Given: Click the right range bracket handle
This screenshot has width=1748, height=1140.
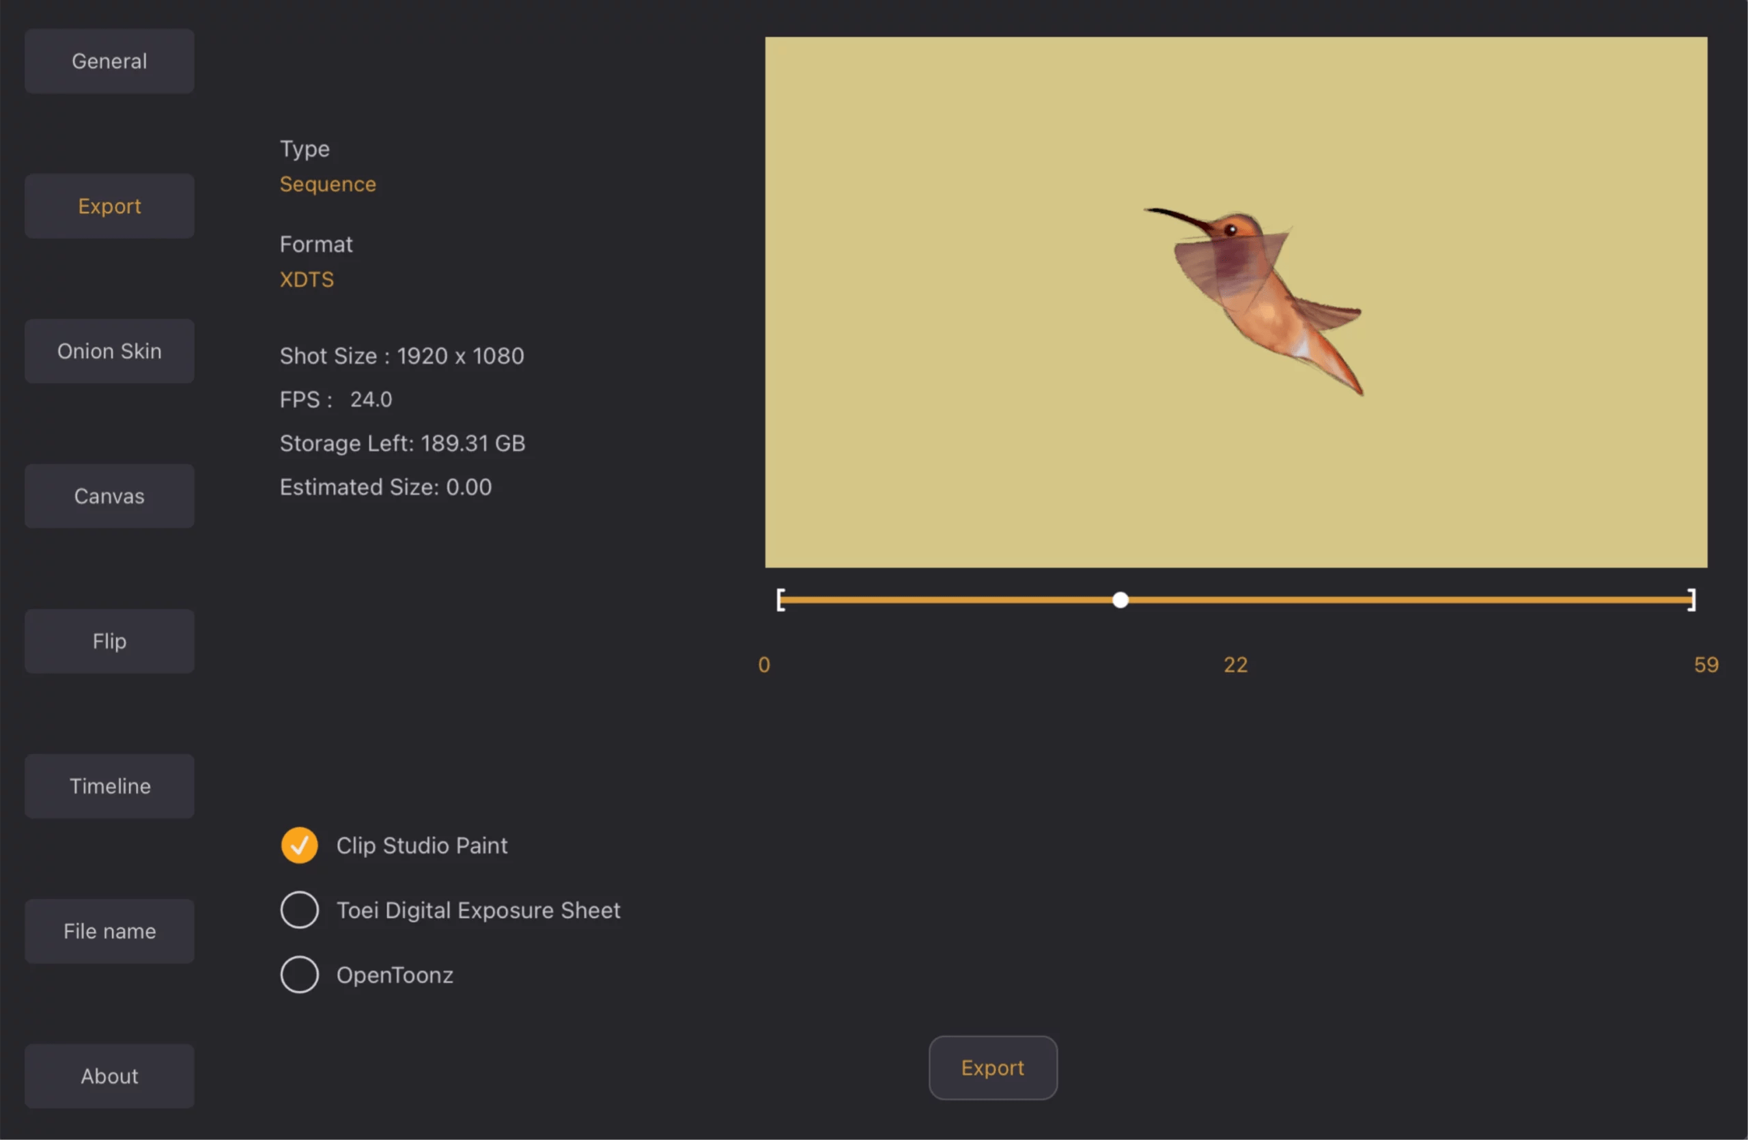Looking at the screenshot, I should click(1691, 600).
